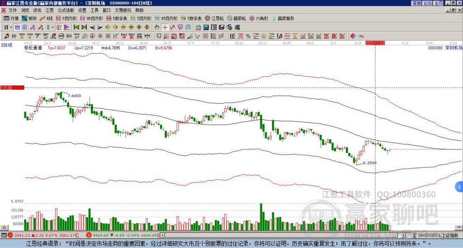This screenshot has height=248, width=463.
Task: Click the SH000001 上证指数 status entry
Action: tap(437, 235)
